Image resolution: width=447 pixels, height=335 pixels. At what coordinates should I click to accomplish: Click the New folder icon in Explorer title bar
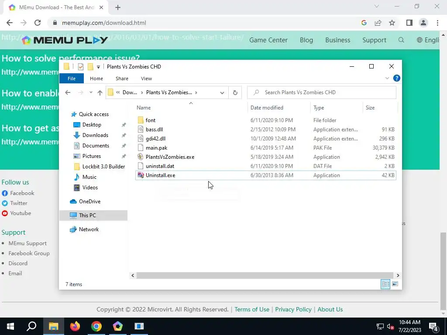90,67
